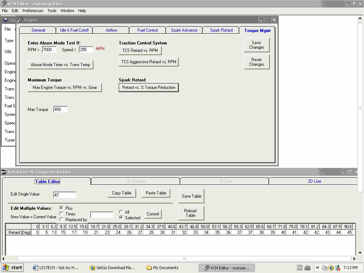364x273 pixels.
Task: Click the Max Torque input field
Action: pyautogui.click(x=60, y=109)
